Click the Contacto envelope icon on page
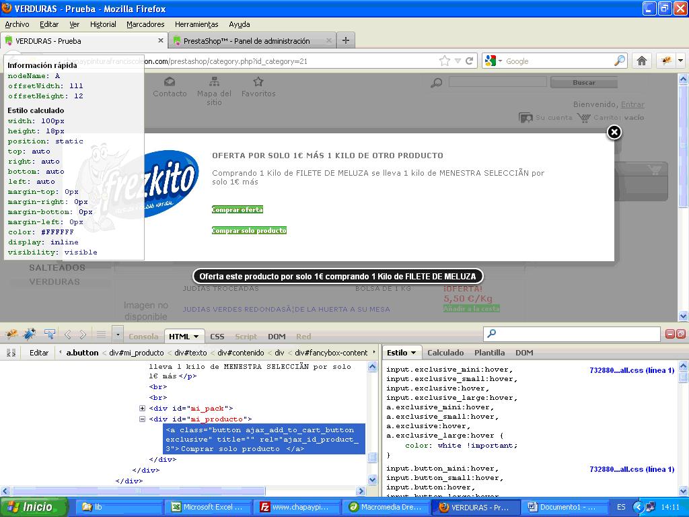Viewport: 689px width, 517px height. point(170,81)
